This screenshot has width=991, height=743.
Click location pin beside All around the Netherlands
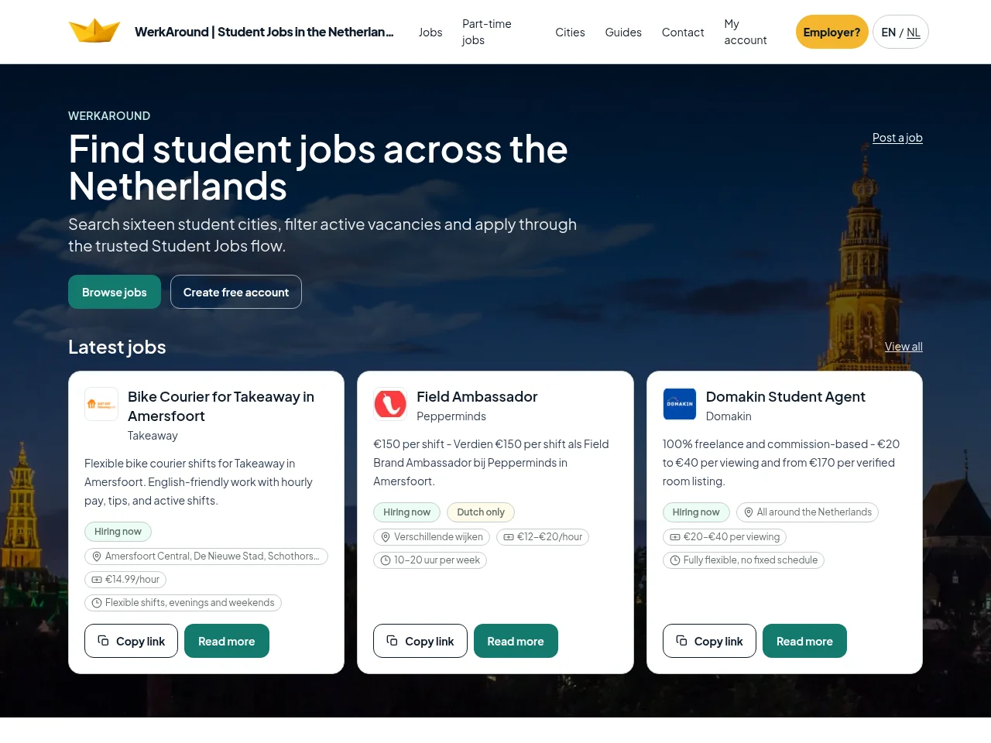(749, 512)
